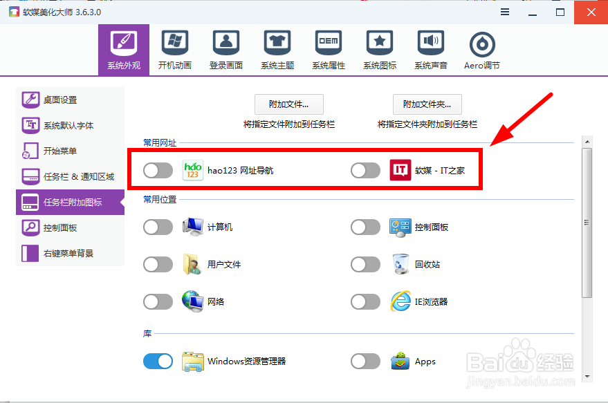Select the 系统外观 appearance section
The height and width of the screenshot is (403, 608).
click(123, 48)
